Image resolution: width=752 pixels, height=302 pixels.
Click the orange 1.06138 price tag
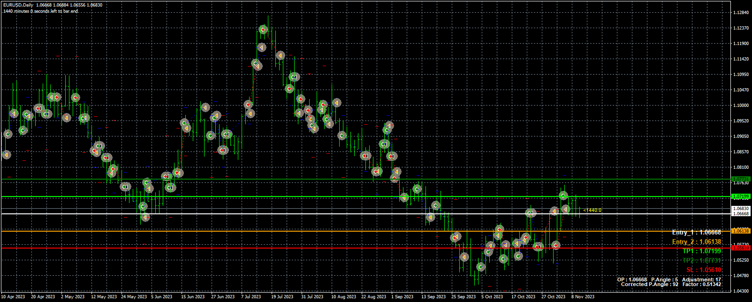coord(741,231)
